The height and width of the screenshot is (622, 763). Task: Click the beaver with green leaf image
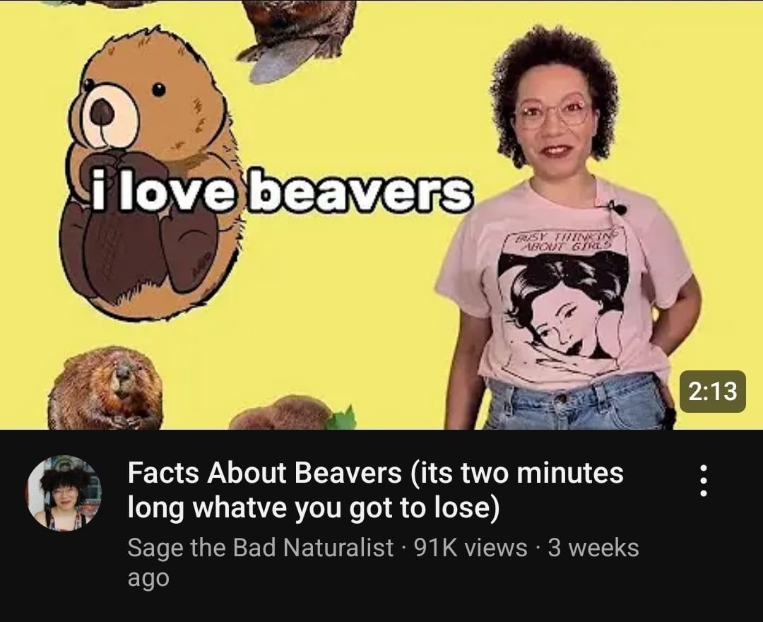pyautogui.click(x=293, y=413)
